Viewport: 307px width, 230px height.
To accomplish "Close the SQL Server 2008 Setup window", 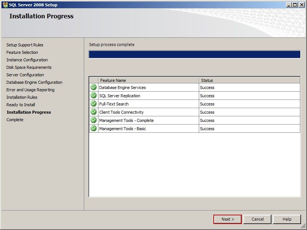I will tap(302, 5).
